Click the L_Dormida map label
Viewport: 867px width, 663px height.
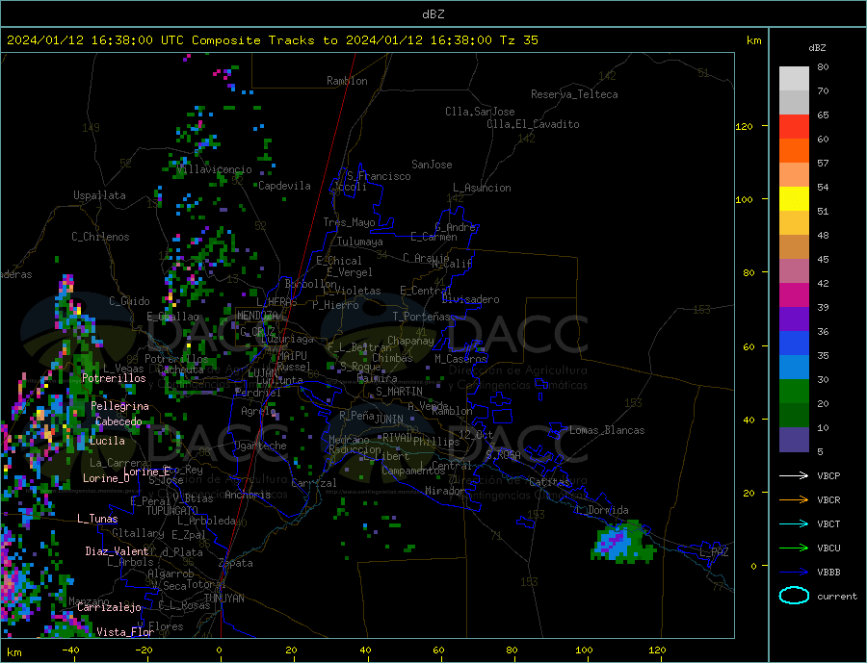pos(602,510)
